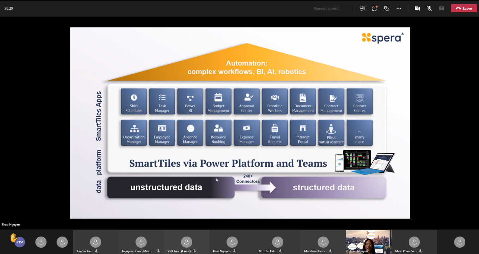Select Minh Pham Van's participant tile
This screenshot has height=254, width=479.
tap(414, 242)
